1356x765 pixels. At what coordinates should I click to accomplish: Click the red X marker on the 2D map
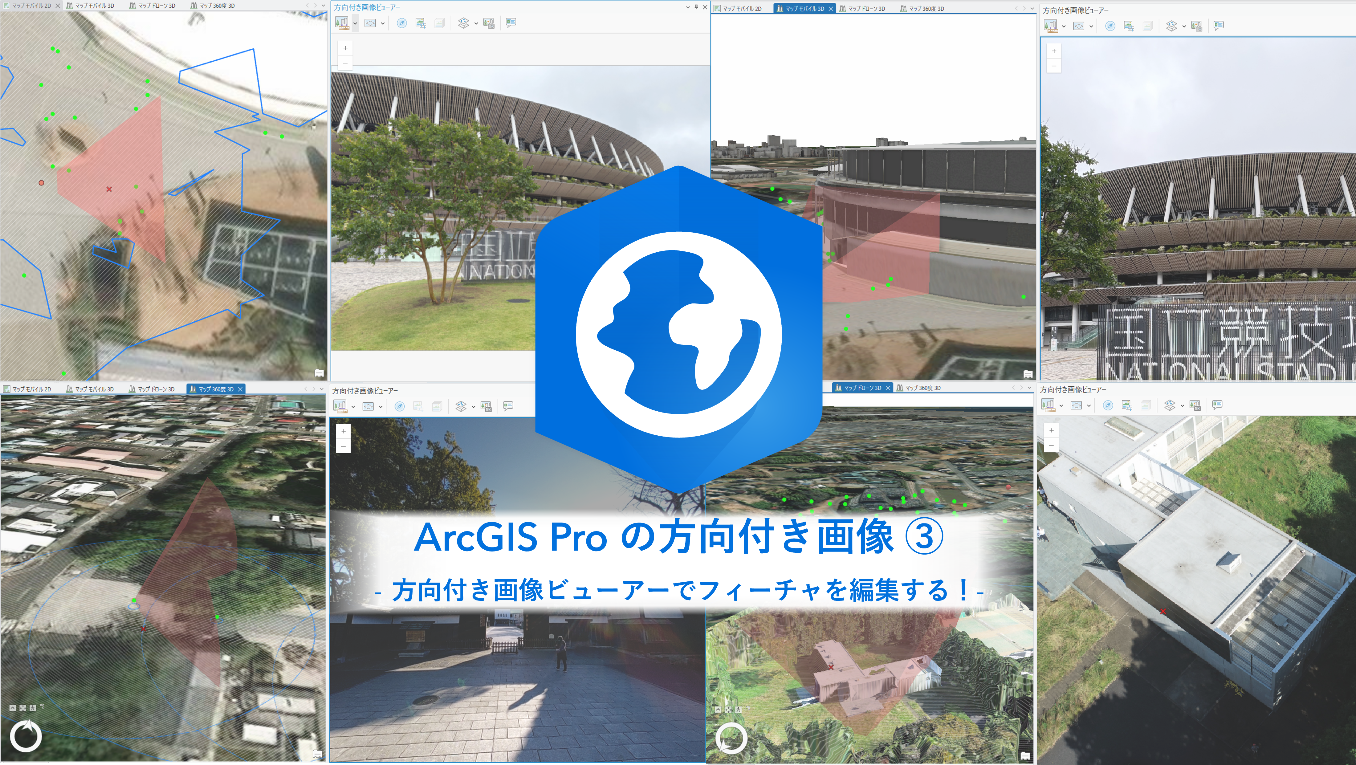tap(109, 189)
